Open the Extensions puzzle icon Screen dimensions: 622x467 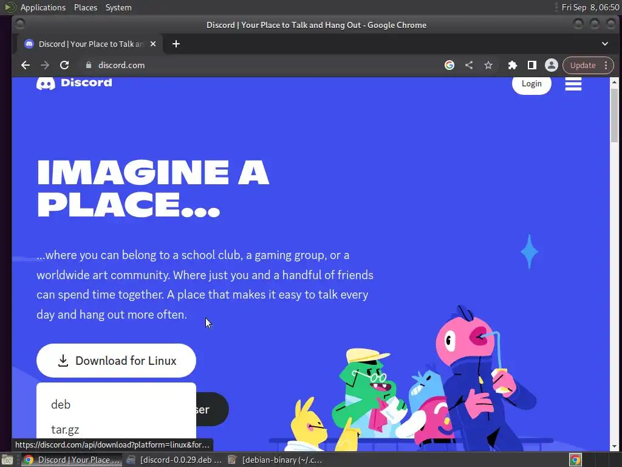tap(513, 65)
